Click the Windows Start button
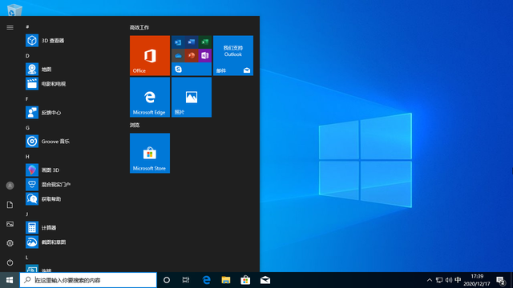Viewport: 513px width, 288px height. 10,280
